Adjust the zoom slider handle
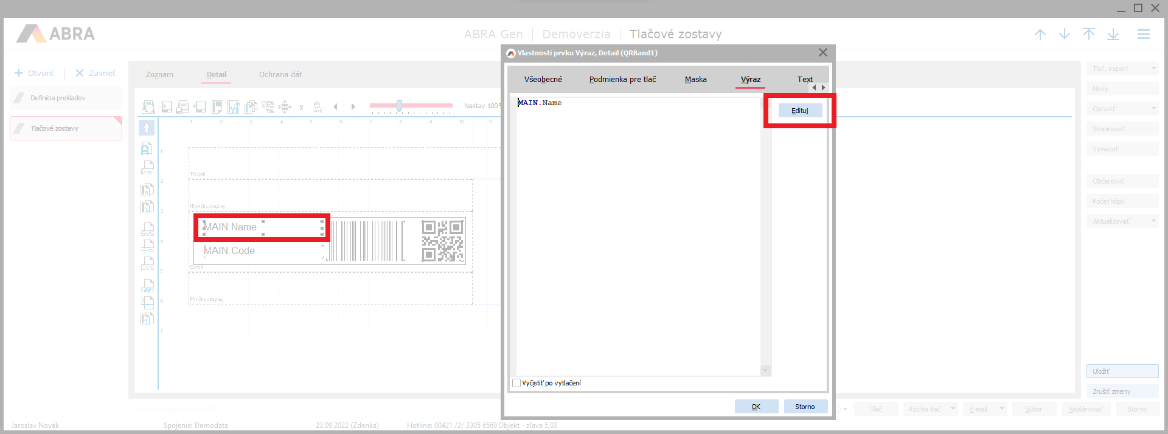Viewport: 1168px width, 434px height. (399, 106)
